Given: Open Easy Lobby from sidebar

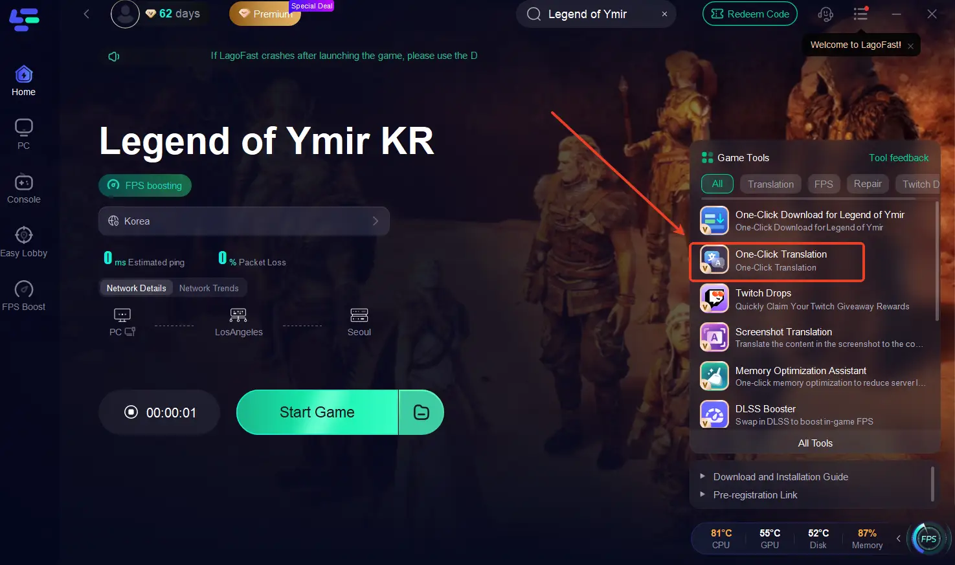Looking at the screenshot, I should [23, 242].
